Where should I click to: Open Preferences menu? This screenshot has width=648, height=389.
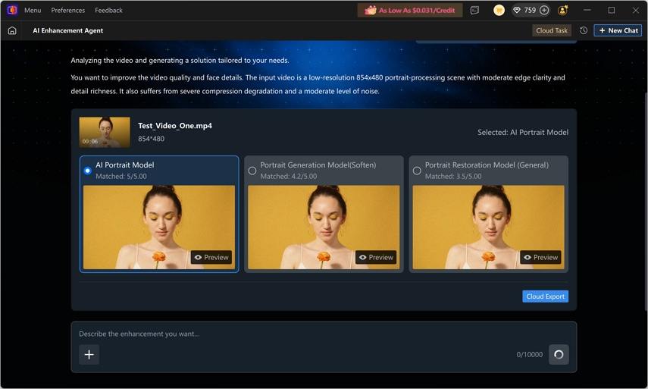click(x=67, y=11)
